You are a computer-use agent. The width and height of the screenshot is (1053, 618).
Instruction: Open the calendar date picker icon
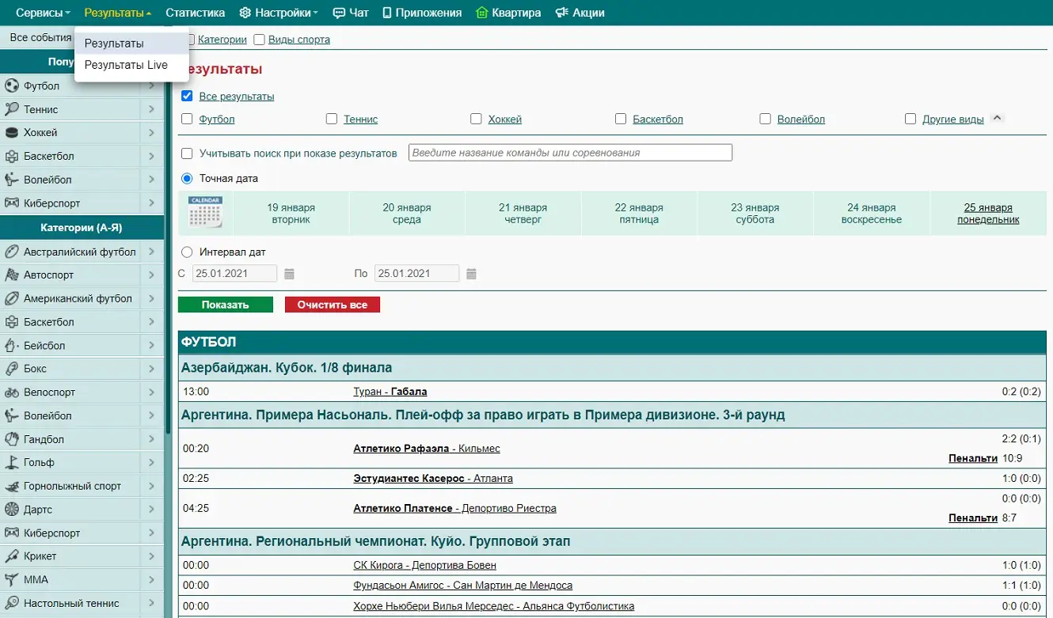205,213
